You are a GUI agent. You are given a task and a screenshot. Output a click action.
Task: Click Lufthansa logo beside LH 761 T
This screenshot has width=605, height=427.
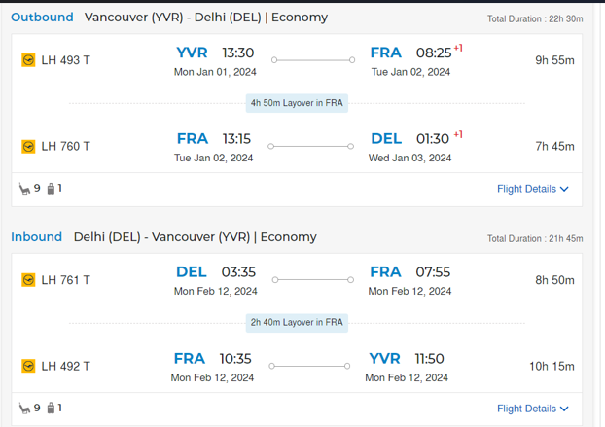(28, 280)
